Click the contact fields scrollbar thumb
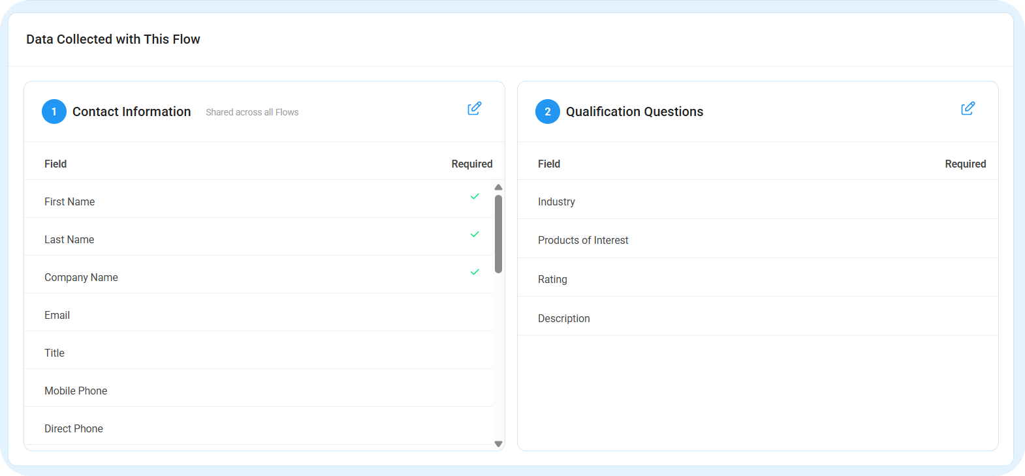 coord(498,233)
